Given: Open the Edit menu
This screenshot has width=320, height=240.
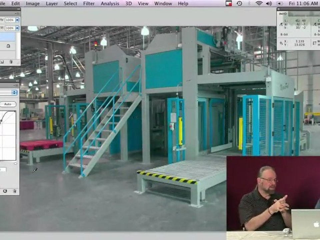Looking at the screenshot, I should pos(16,3).
